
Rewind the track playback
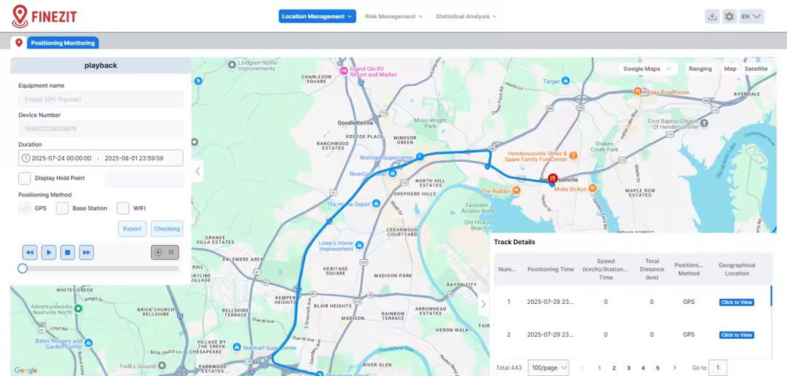[x=30, y=253]
